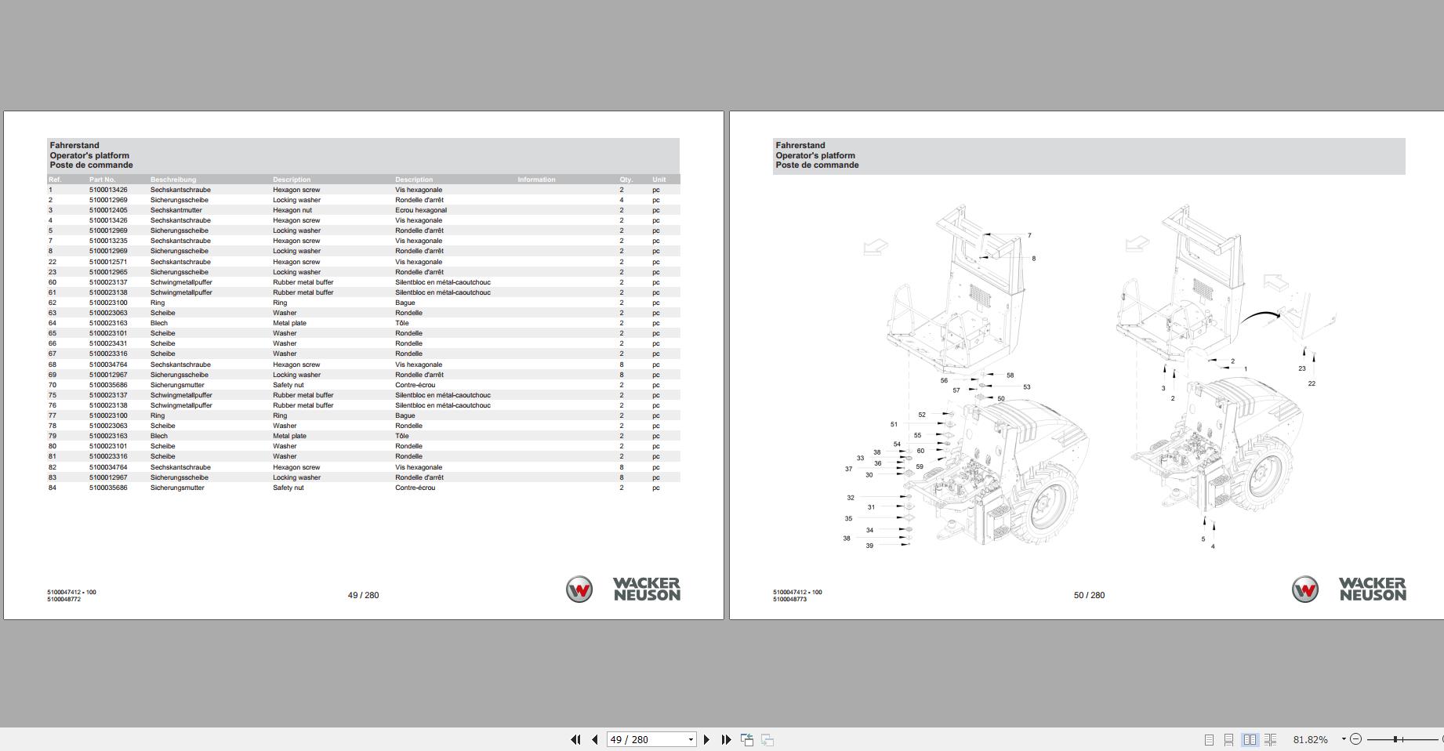Click the zoom out minus icon
The height and width of the screenshot is (751, 1444).
[x=1355, y=739]
